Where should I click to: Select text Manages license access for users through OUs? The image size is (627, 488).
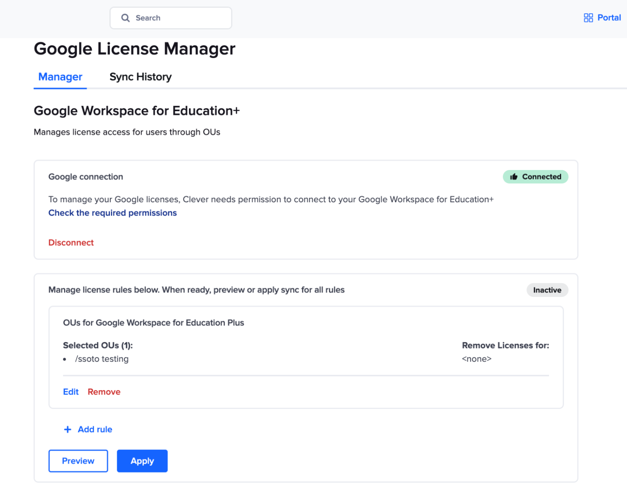point(127,132)
